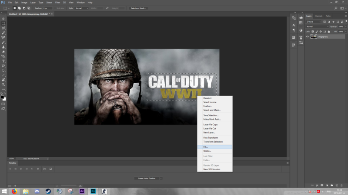The height and width of the screenshot is (195, 348).
Task: Switch to the Channels tab
Action: 318,16
